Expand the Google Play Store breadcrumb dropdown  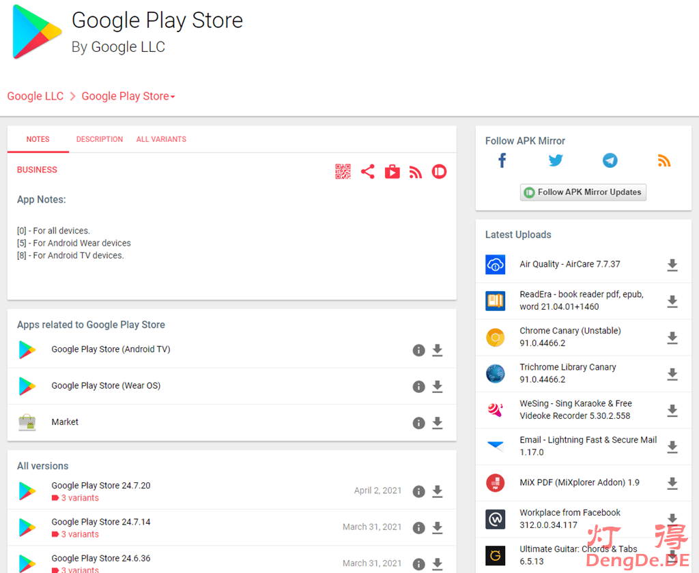(128, 96)
